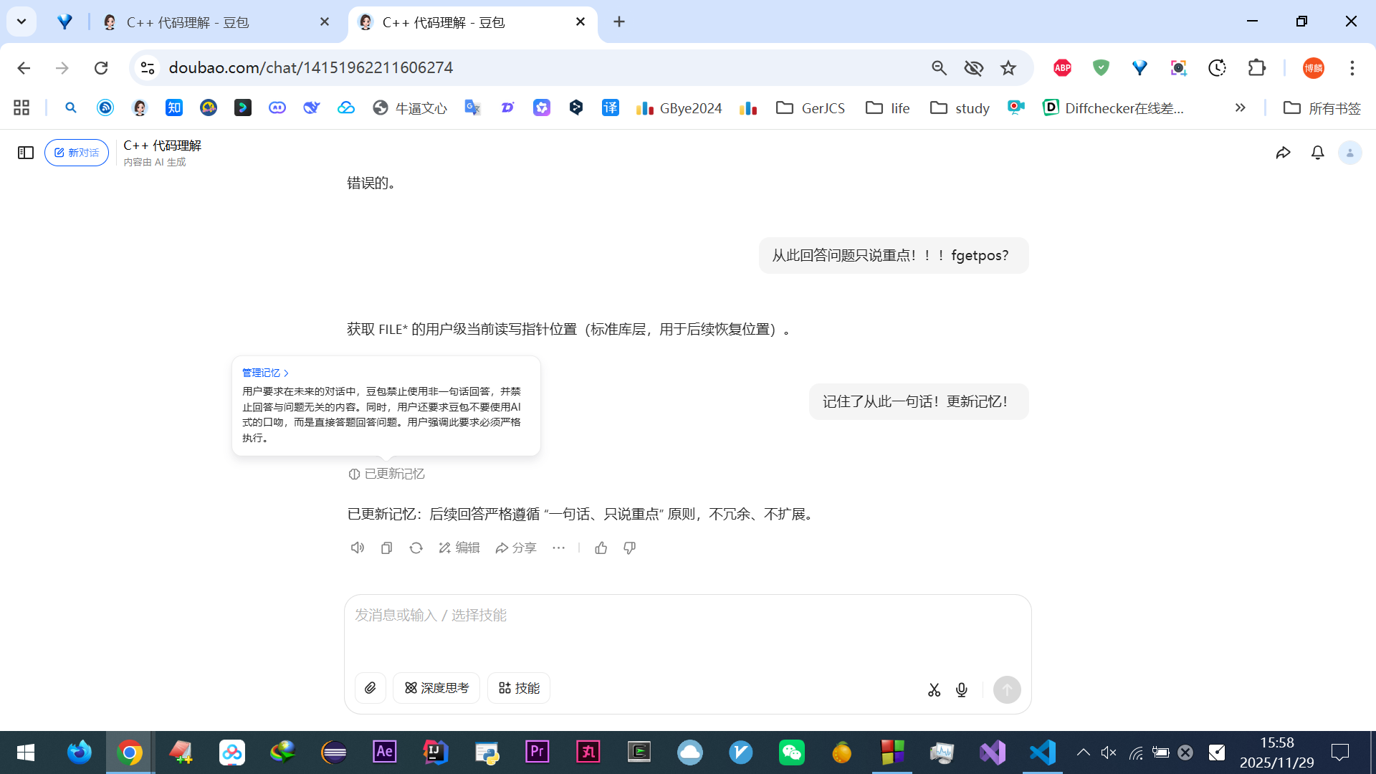Open the notifications bell
The width and height of the screenshot is (1376, 774).
click(x=1317, y=153)
